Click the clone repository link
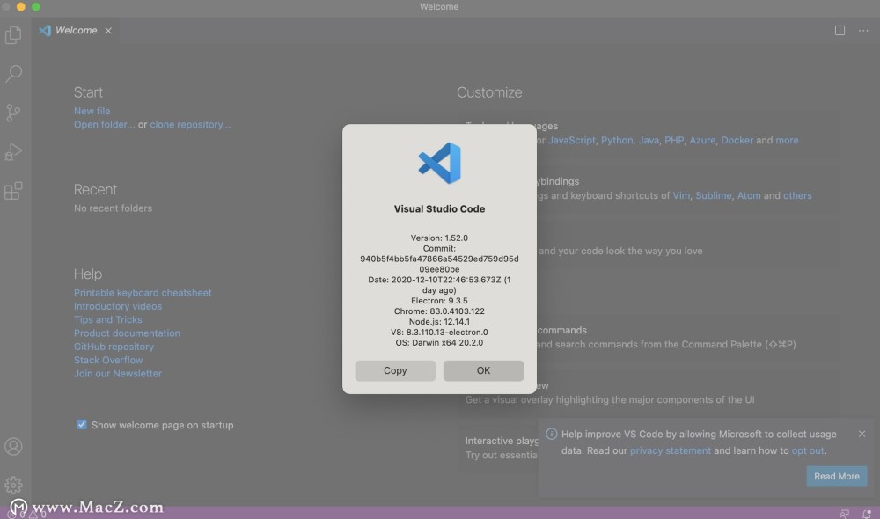The height and width of the screenshot is (519, 880). 190,125
